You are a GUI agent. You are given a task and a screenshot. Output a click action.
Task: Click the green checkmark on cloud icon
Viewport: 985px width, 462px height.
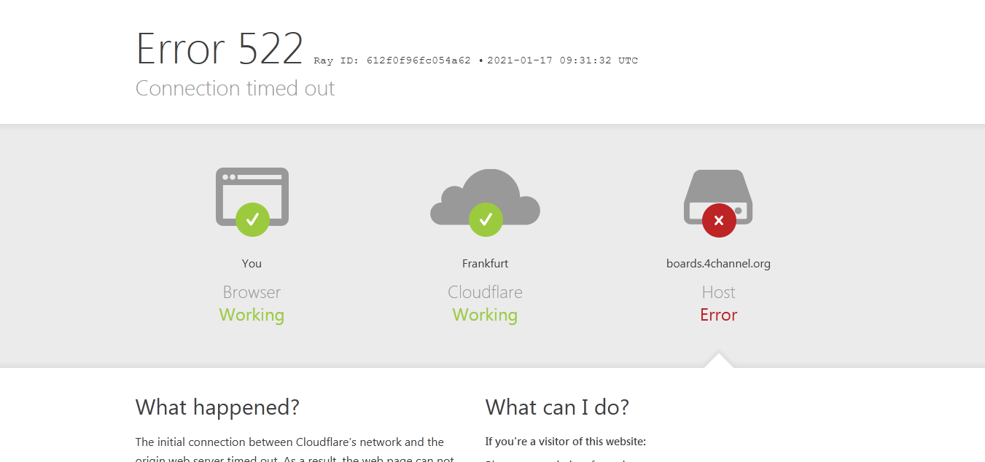(486, 219)
